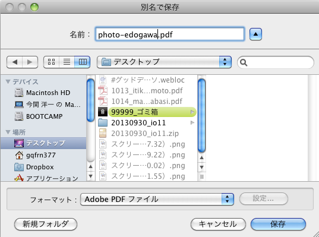Switch to column view
The image size is (319, 237).
(83, 62)
